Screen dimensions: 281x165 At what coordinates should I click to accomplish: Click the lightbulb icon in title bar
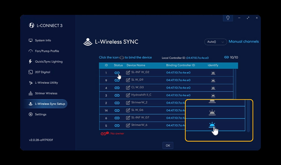pyautogui.click(x=228, y=18)
